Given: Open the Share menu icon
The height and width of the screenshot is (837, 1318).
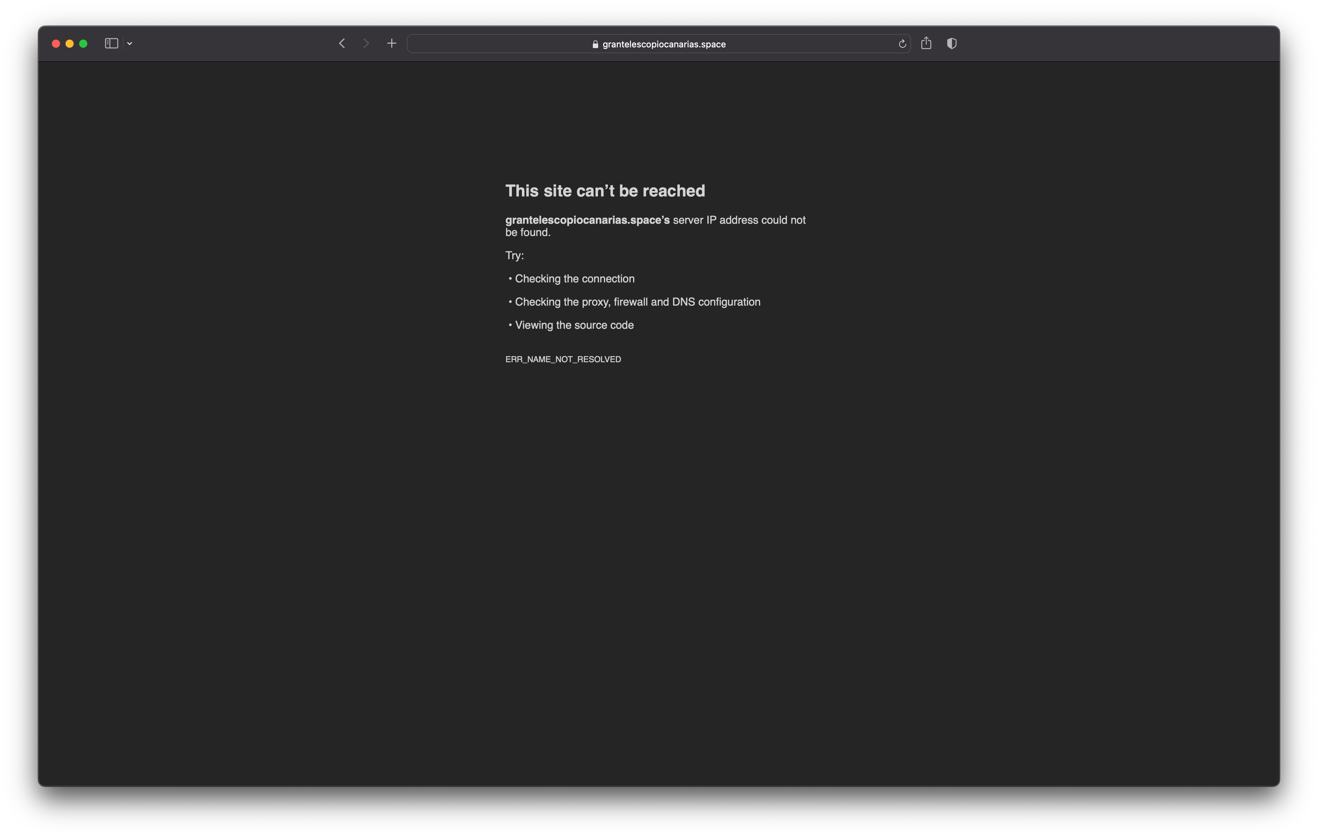Looking at the screenshot, I should click(926, 43).
